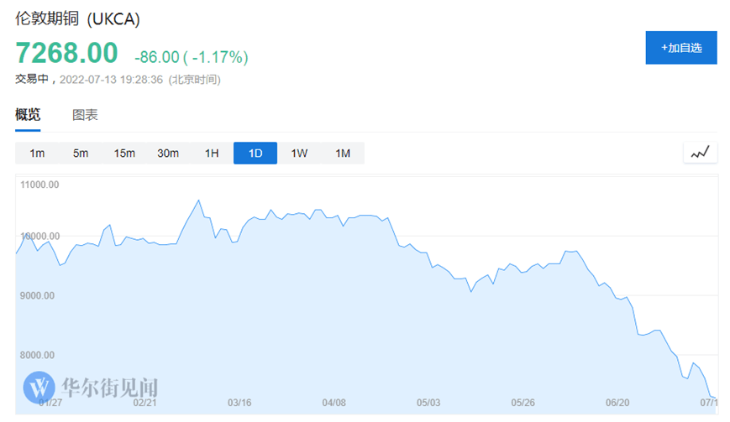This screenshot has width=730, height=422.
Task: Select the 1m timeframe
Action: click(37, 153)
